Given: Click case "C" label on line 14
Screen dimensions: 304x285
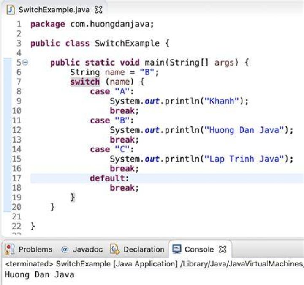Looking at the screenshot, I should point(112,150).
